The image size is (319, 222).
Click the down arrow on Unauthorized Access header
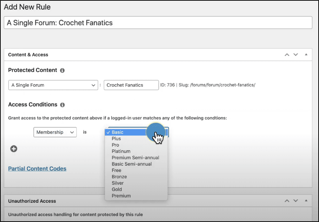click(x=295, y=201)
